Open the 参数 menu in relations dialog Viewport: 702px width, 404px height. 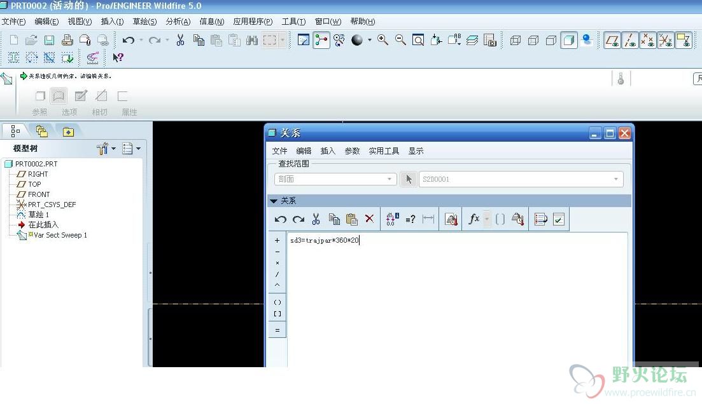[352, 151]
